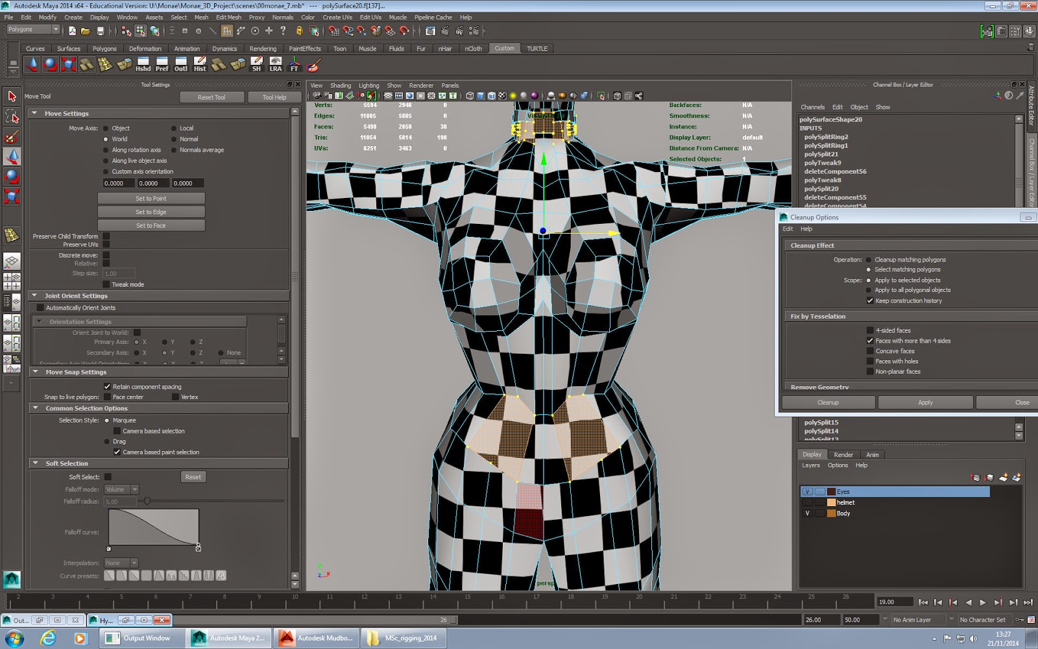
Task: Choose the Paint Selection tool in toolbox
Action: (x=12, y=136)
